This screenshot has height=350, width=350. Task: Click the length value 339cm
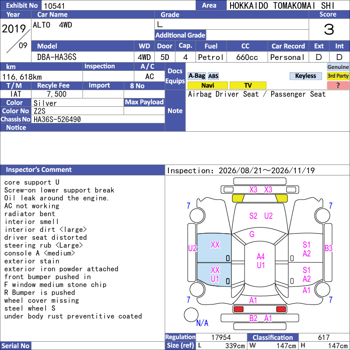pos(235,346)
